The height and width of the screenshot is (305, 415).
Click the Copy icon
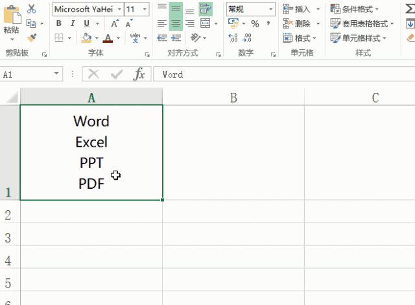[31, 23]
